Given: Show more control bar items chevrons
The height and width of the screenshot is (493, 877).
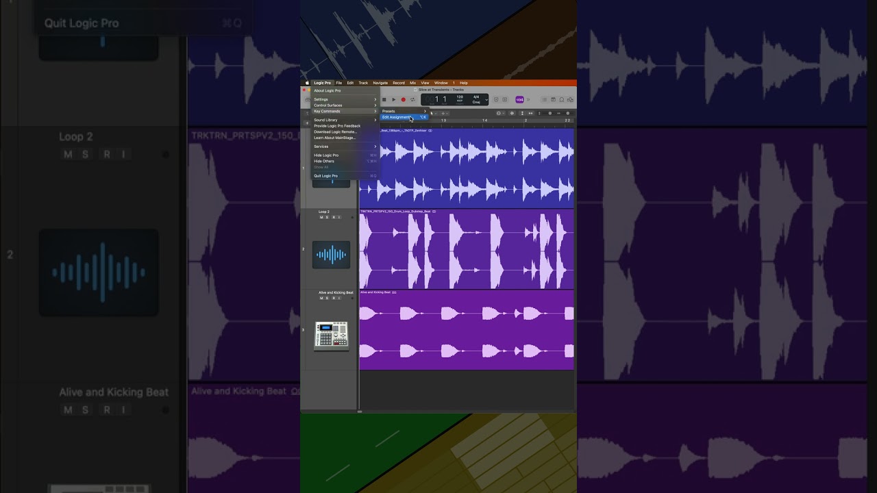Looking at the screenshot, I should [528, 99].
